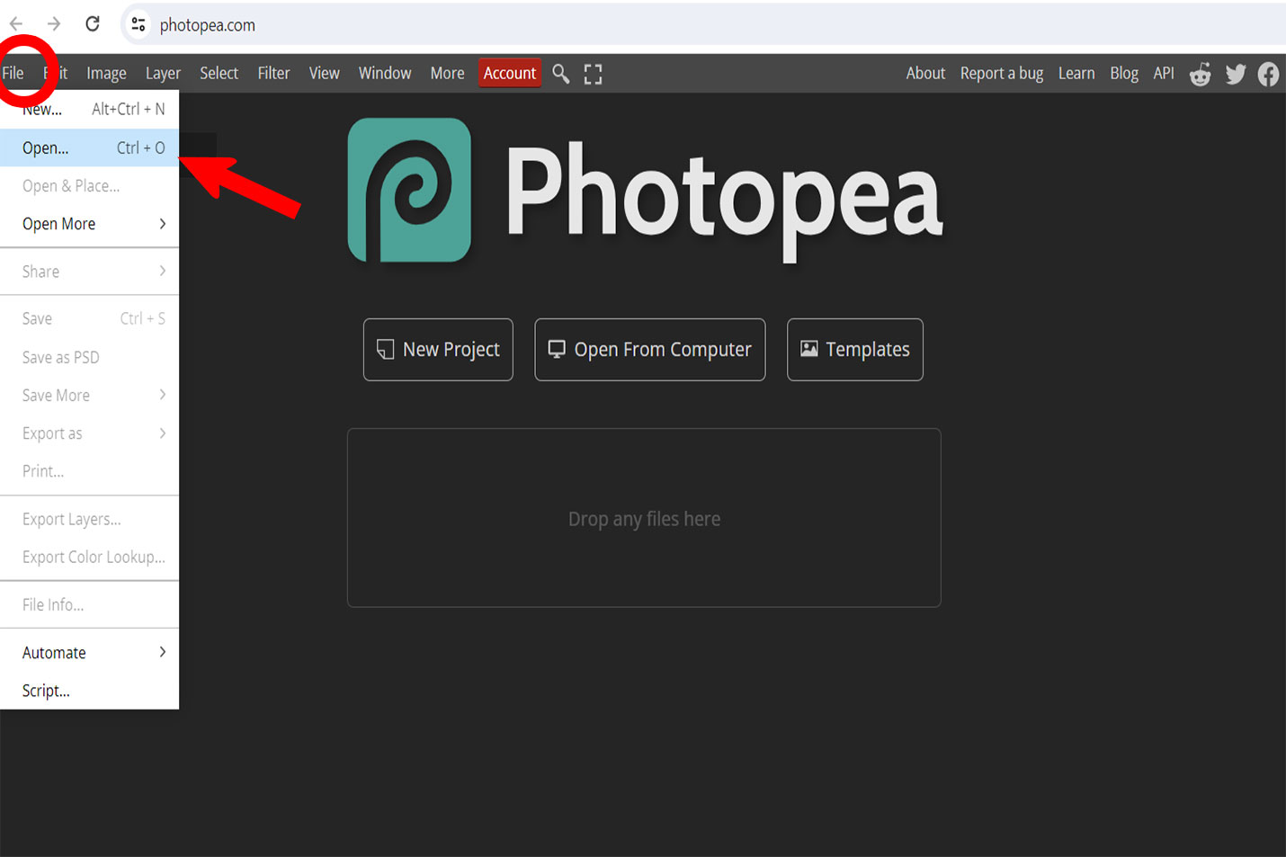Choose Save as PSD entry
Image resolution: width=1286 pixels, height=857 pixels.
90,357
